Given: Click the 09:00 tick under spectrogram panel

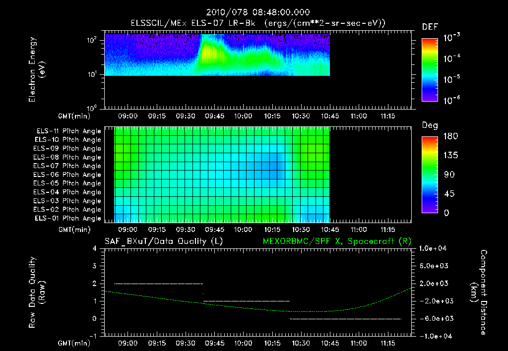Looking at the screenshot, I should (127, 116).
